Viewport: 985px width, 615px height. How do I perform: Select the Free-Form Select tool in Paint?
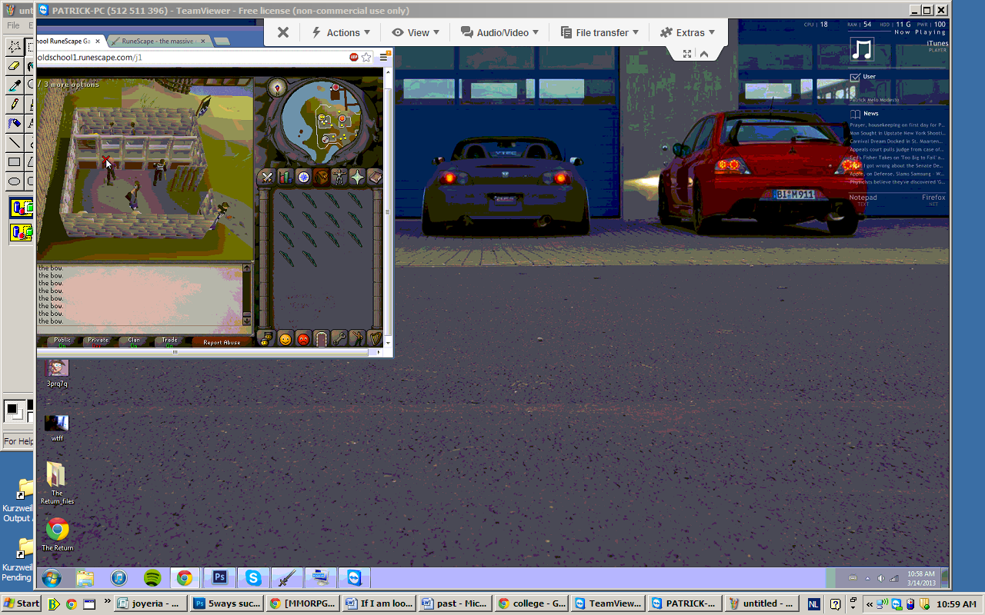coord(14,47)
